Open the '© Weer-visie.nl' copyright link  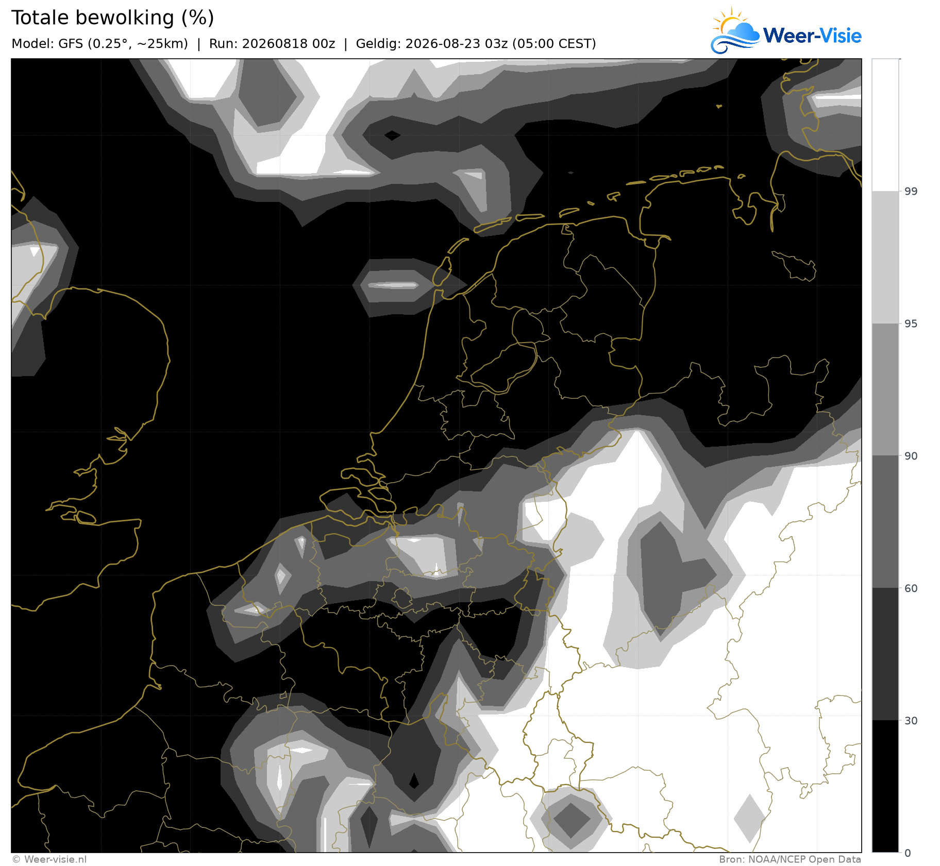click(49, 859)
